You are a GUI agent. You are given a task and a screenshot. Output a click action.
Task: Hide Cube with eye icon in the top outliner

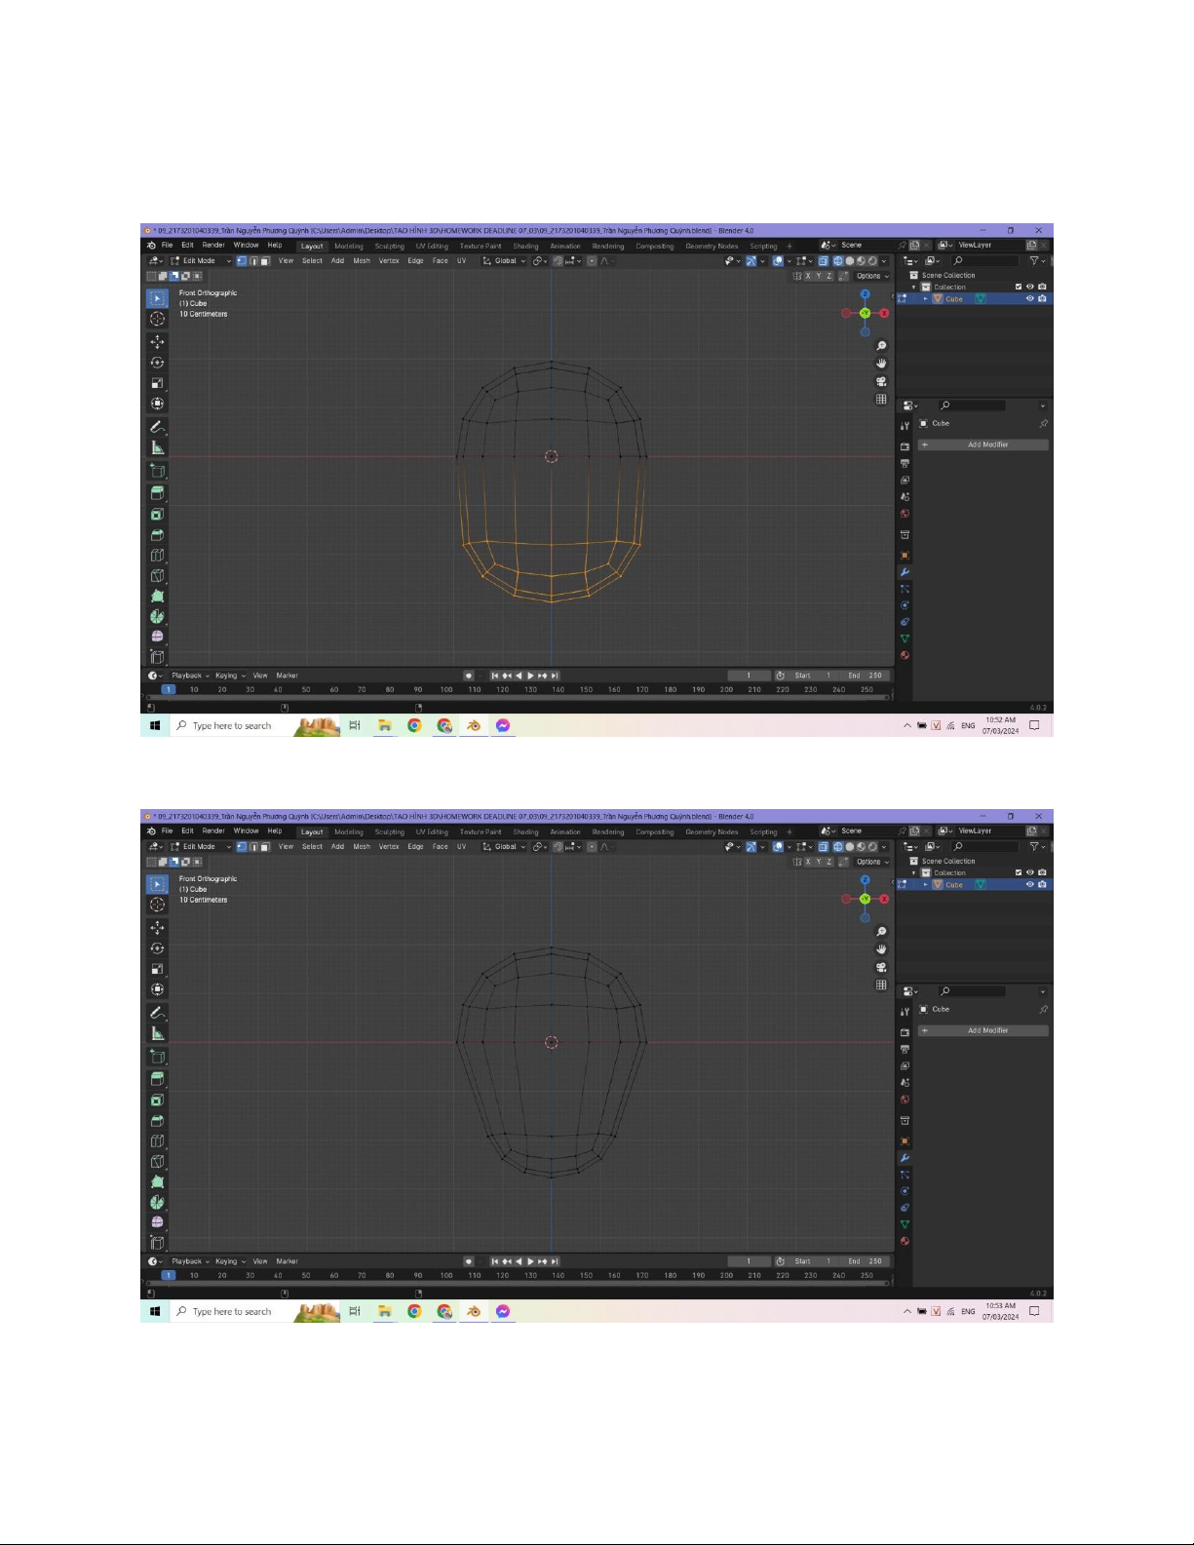point(1029,298)
